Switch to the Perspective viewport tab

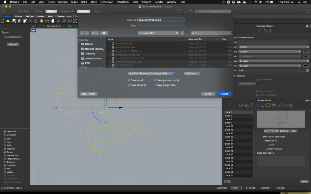pyautogui.click(x=53, y=26)
